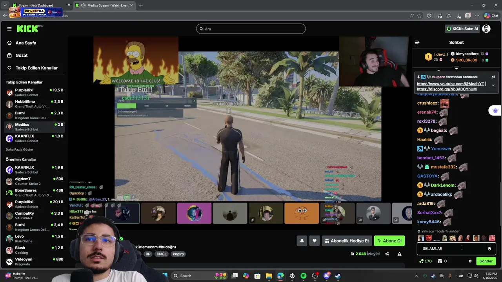Click the magenta background avatar thumbnail

(x=194, y=213)
